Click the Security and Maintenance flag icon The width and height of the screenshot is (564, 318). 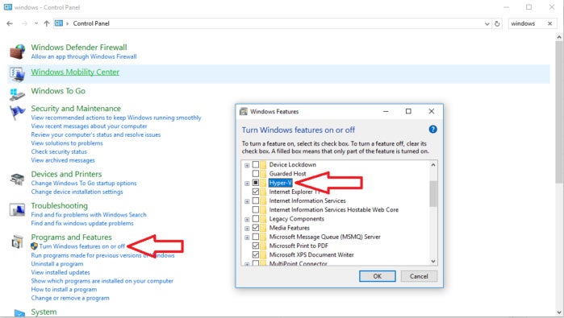tap(17, 113)
